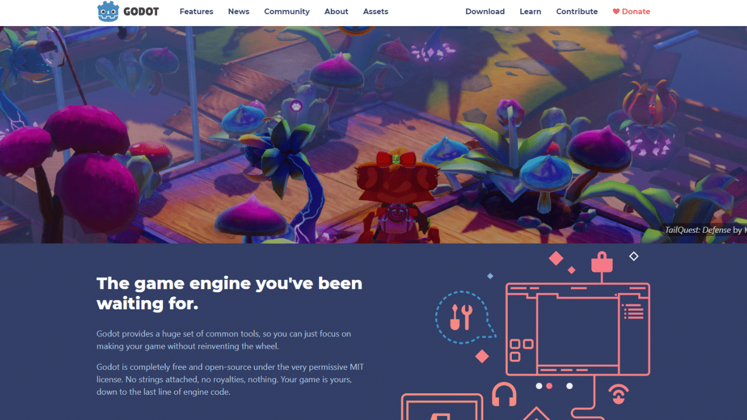Click the TailQuest hero banner image
The image size is (747, 420).
tap(373, 135)
